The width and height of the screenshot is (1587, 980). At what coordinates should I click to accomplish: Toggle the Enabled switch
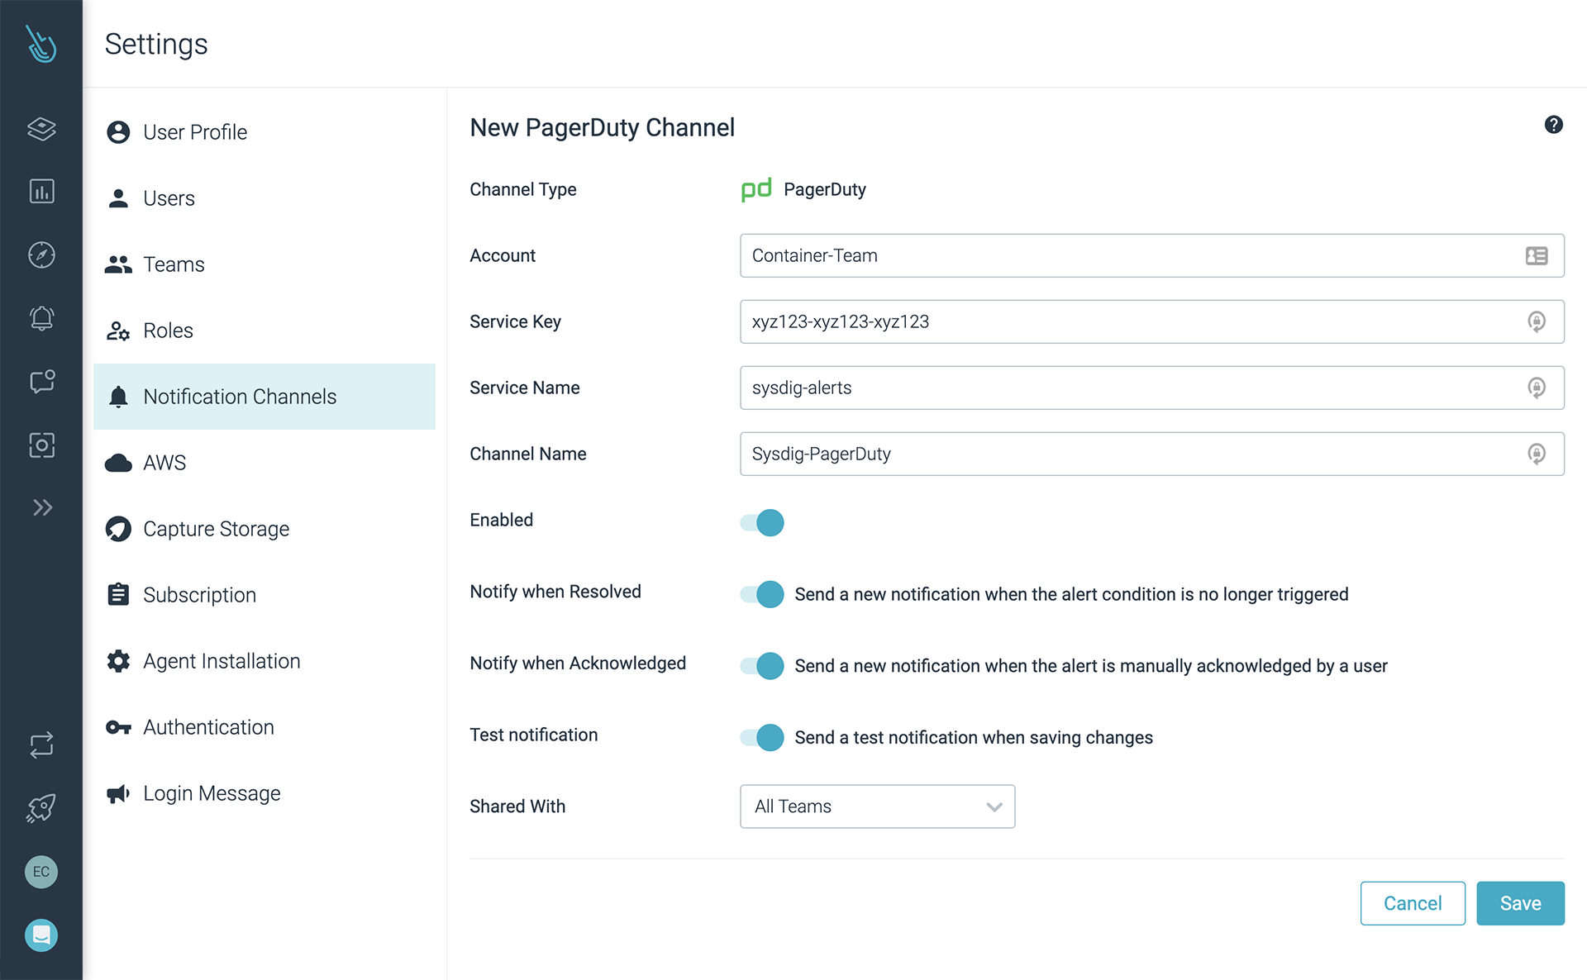coord(762,522)
